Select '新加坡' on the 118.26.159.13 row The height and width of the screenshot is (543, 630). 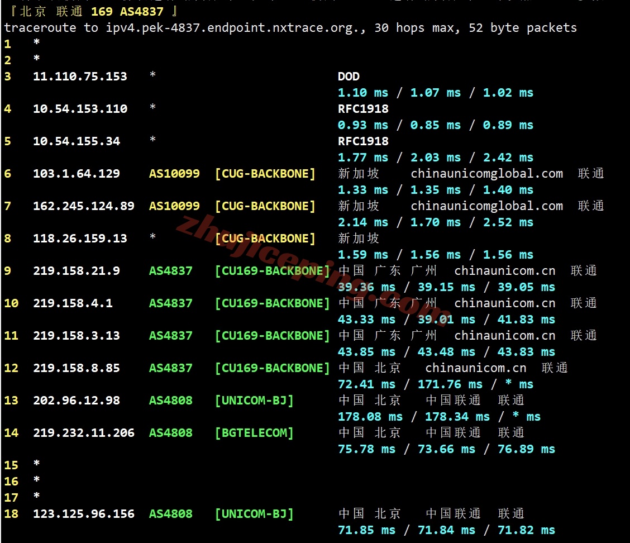pos(359,239)
